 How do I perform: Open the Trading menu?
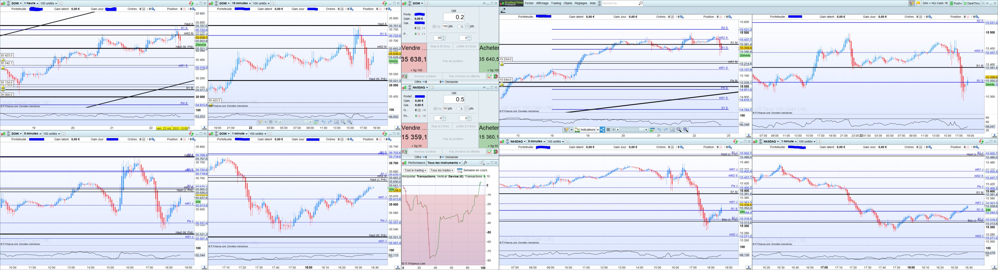[556, 3]
